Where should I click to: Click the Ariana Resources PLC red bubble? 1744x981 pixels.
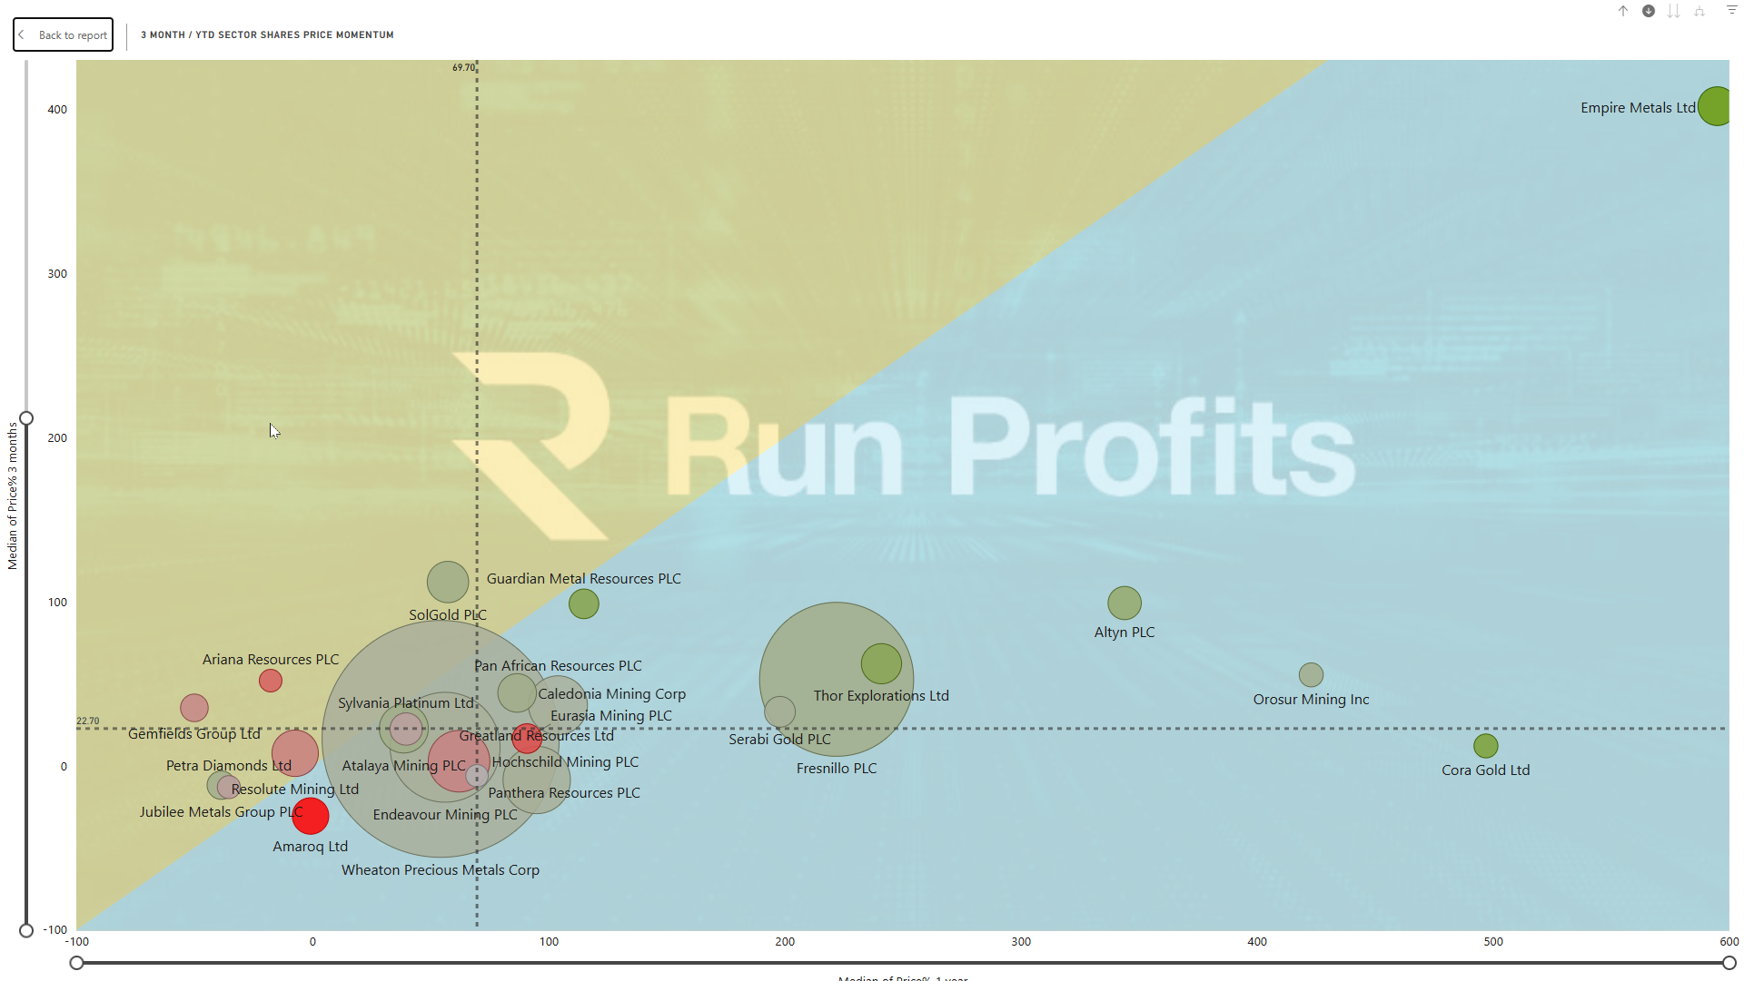click(x=271, y=681)
